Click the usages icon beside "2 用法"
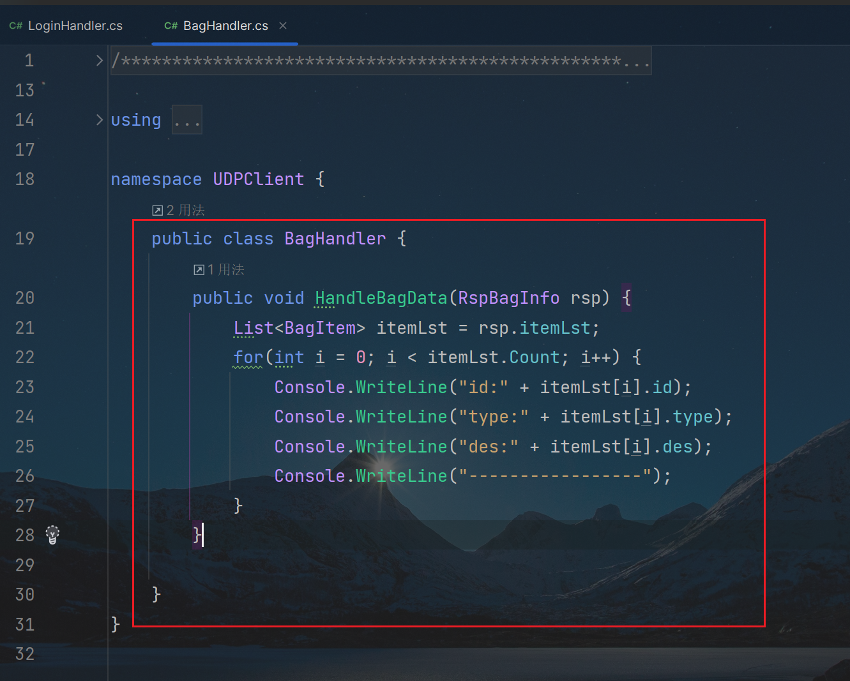The height and width of the screenshot is (681, 850). (157, 211)
